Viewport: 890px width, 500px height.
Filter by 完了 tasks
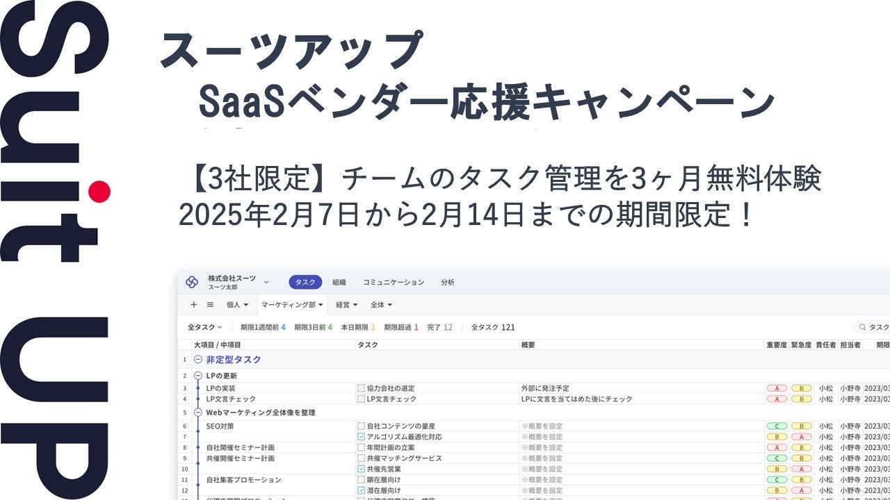439,327
